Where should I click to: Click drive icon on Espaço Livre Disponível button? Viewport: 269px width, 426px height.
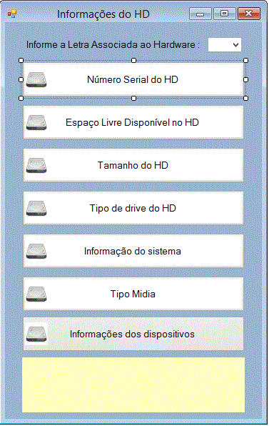click(36, 122)
